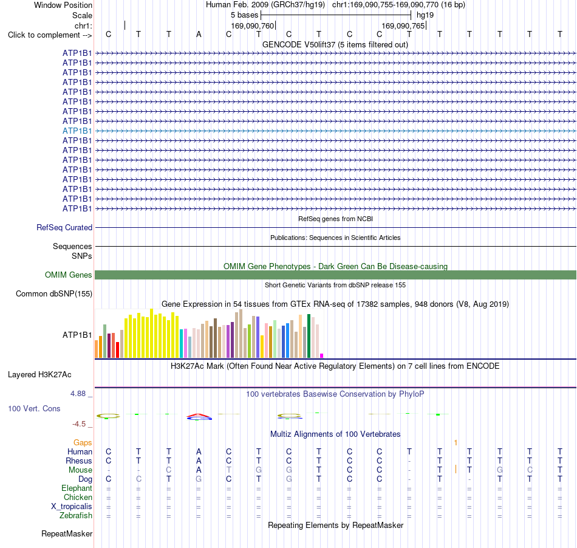Click the base 'A' in the complement sequence row
The height and width of the screenshot is (548, 577).
(x=199, y=35)
